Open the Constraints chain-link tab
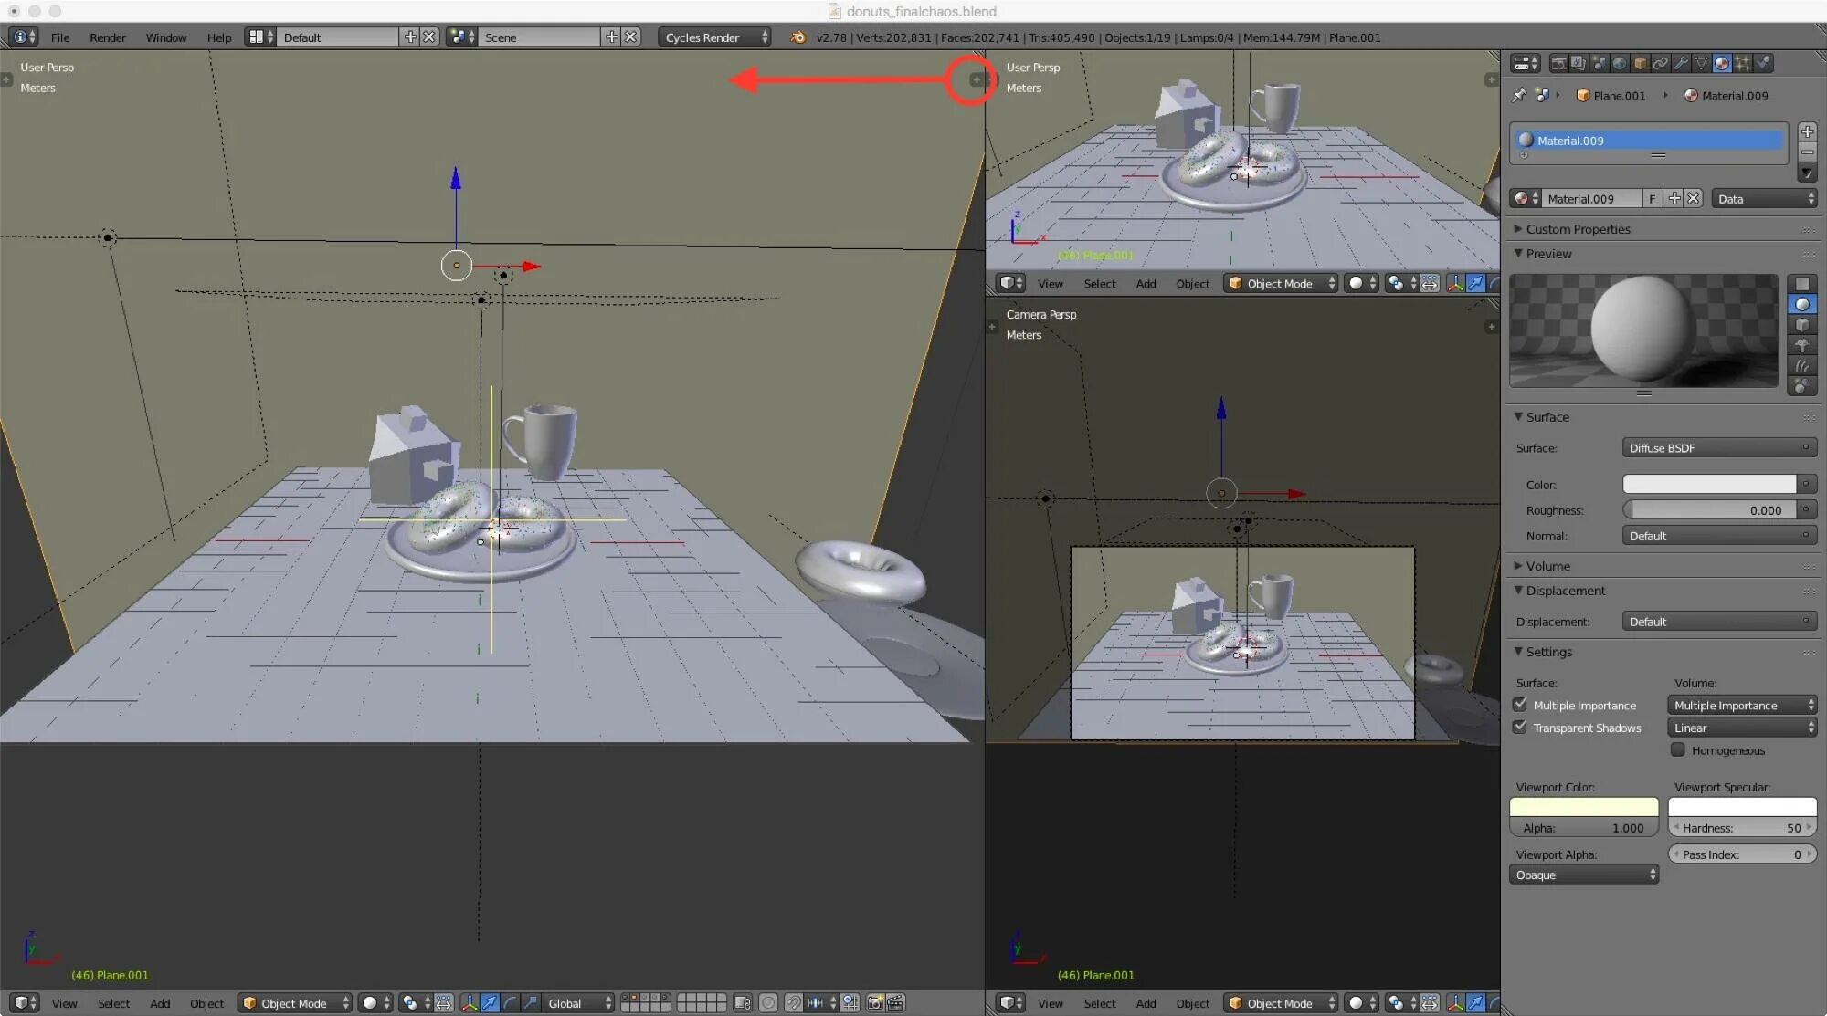The image size is (1827, 1016). [x=1660, y=63]
